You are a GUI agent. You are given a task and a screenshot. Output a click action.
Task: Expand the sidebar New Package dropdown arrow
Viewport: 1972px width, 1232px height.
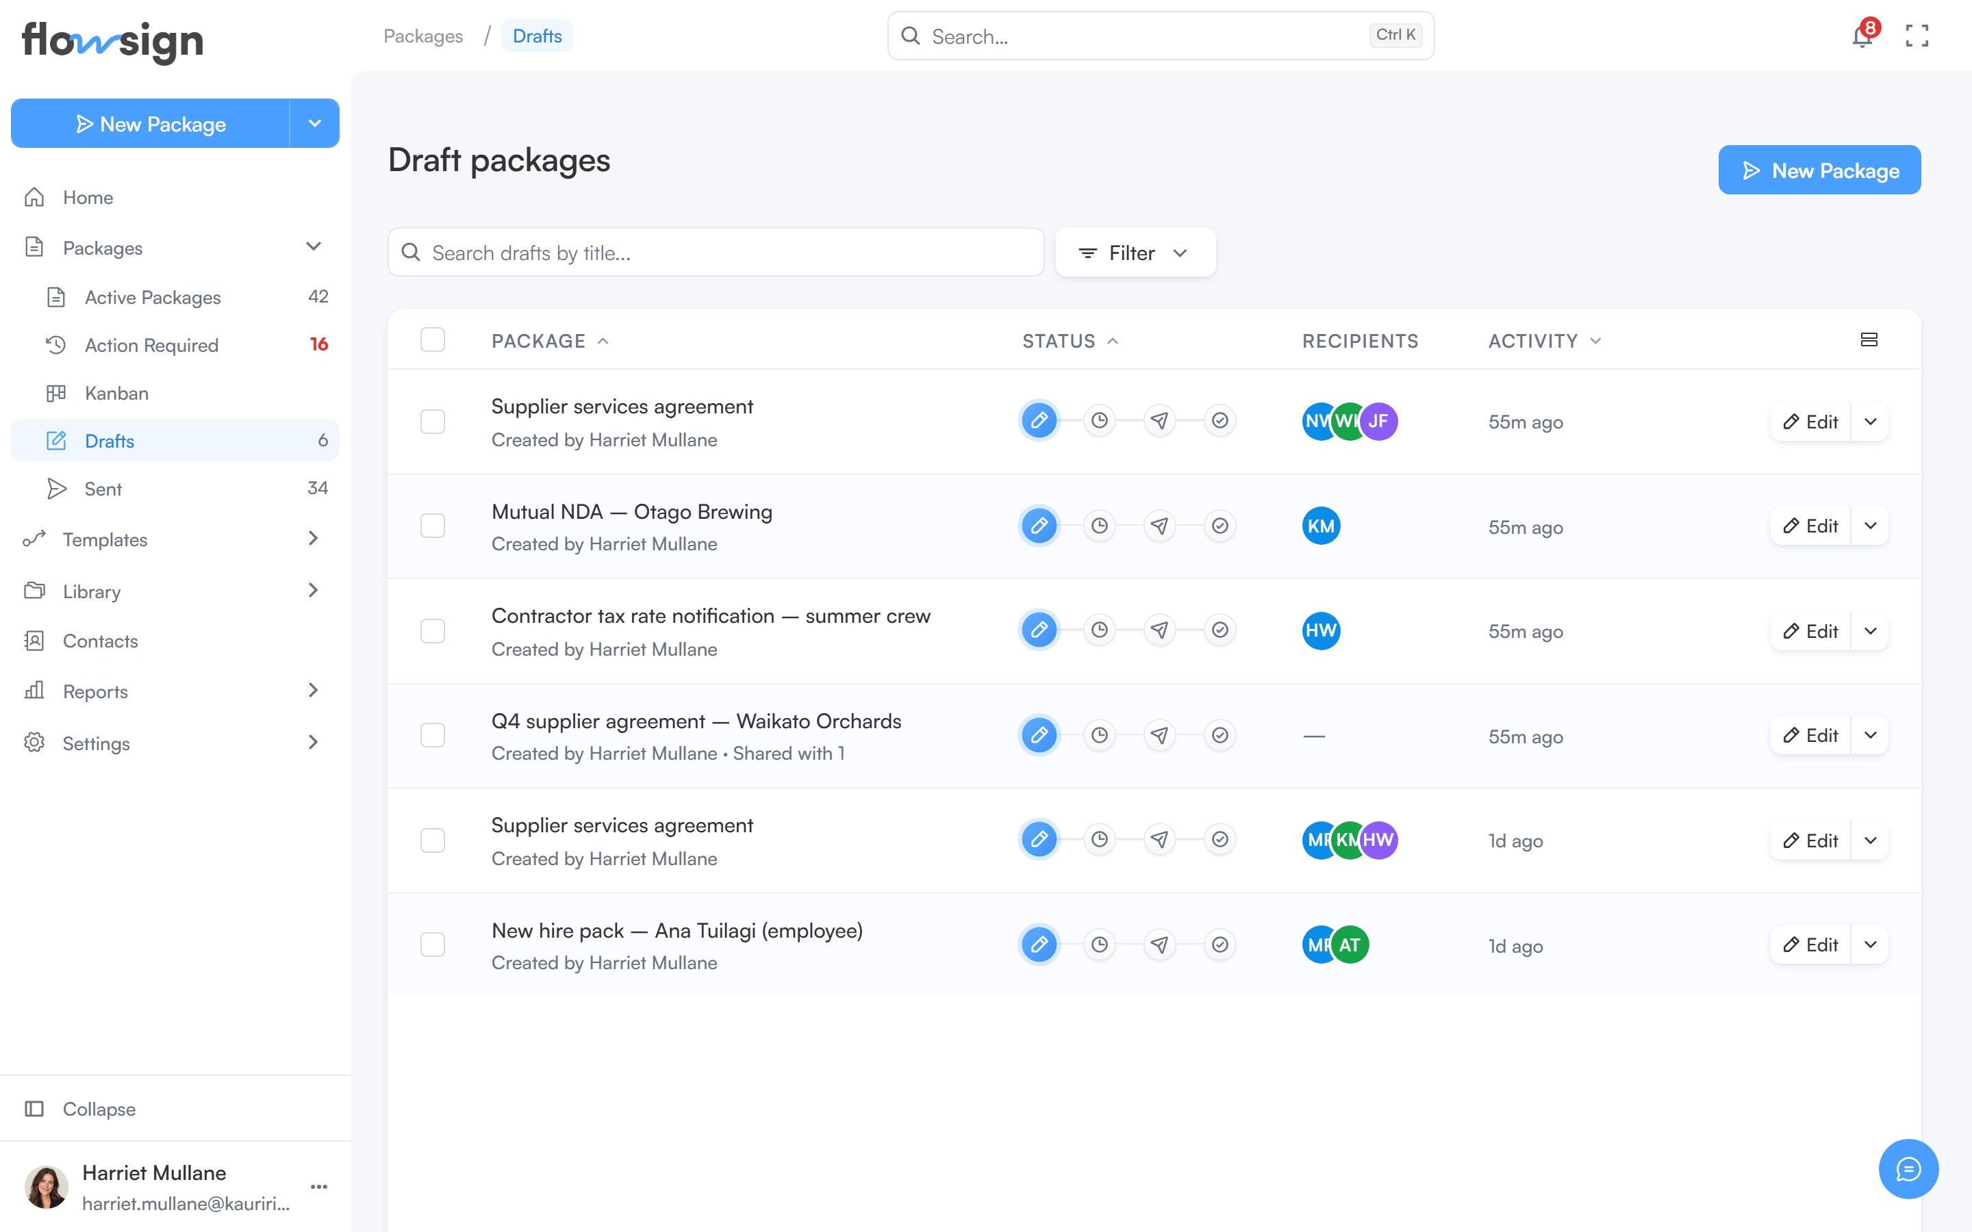point(314,124)
